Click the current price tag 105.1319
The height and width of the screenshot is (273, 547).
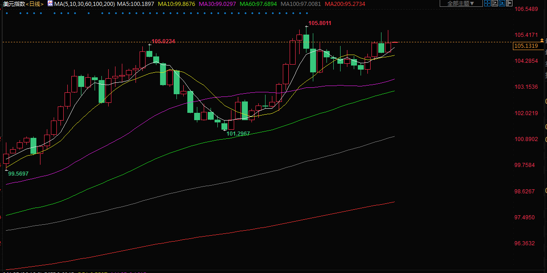[x=526, y=46]
